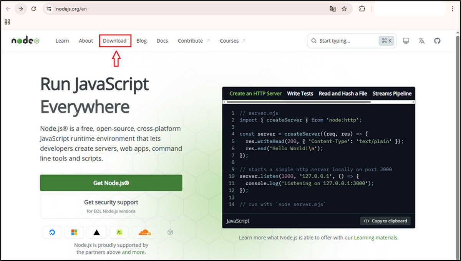Click the Microsoft partner icon
461x261 pixels.
tap(74, 232)
